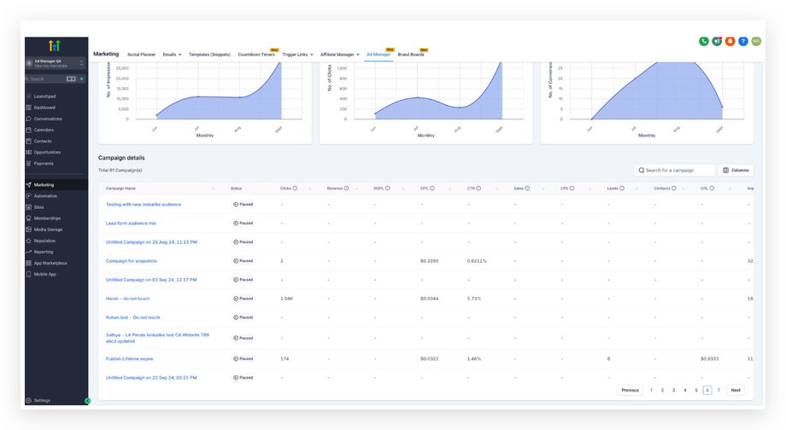The height and width of the screenshot is (430, 786).
Task: Switch to the Social Planner tab
Action: click(x=141, y=55)
